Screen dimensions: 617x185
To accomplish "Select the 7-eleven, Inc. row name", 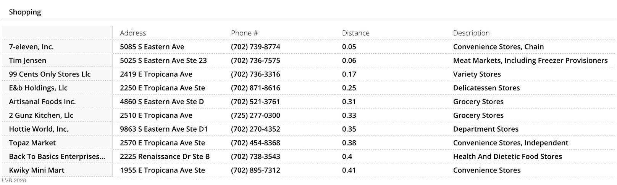I will click(x=31, y=47).
